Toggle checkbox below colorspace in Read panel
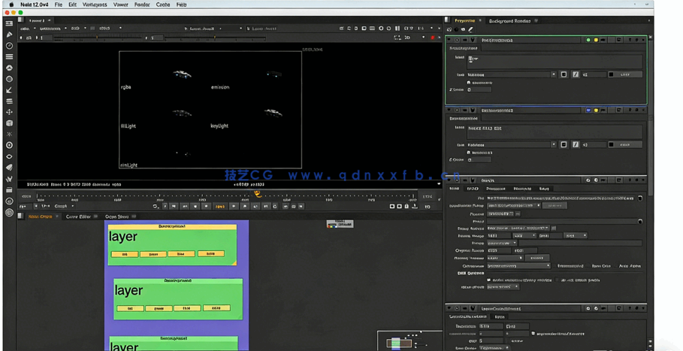 click(488, 280)
